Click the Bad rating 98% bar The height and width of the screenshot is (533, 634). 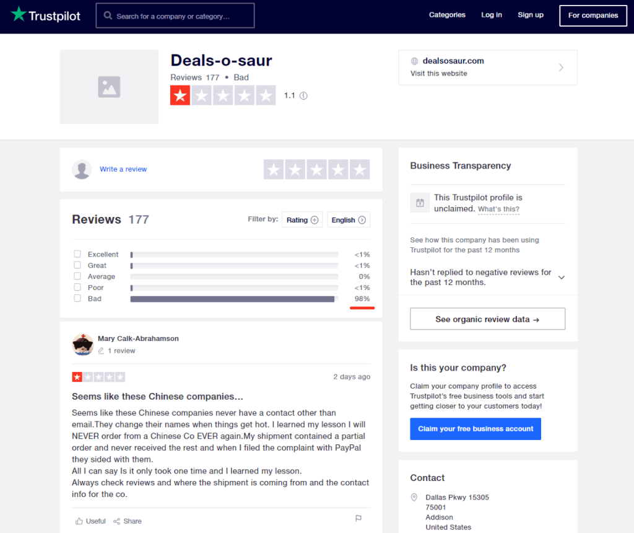pyautogui.click(x=234, y=299)
